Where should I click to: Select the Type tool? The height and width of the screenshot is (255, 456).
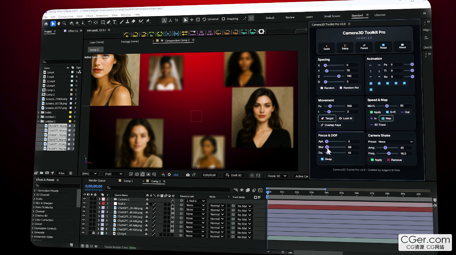coord(115,22)
